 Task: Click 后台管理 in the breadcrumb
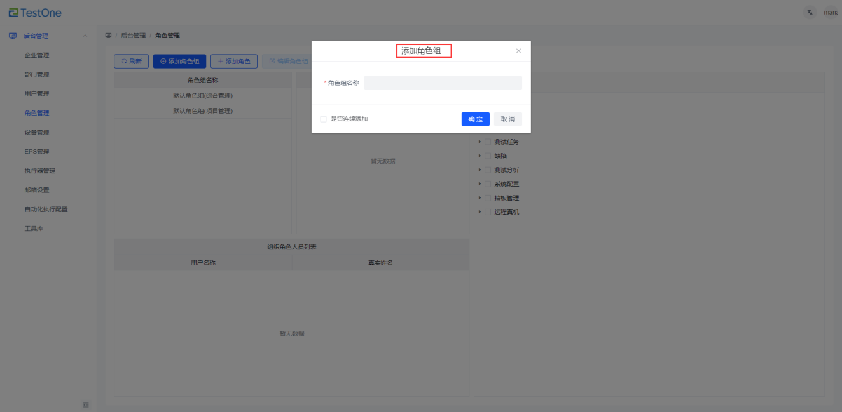coord(133,36)
